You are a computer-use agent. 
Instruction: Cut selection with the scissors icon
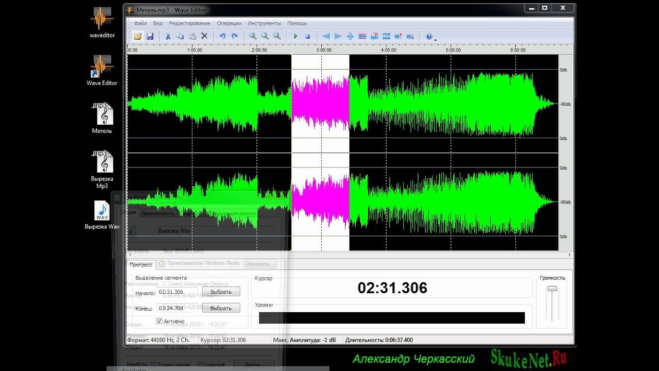tap(167, 36)
